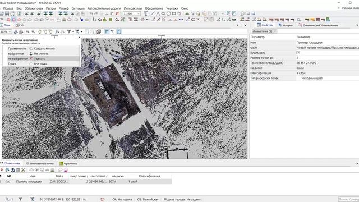The image size is (359, 202).
Task: Open the Окно menu
Action: click(185, 8)
